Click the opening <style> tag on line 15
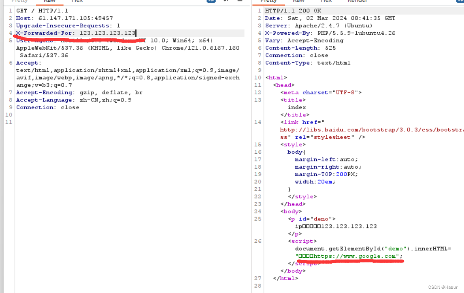 coord(293,144)
